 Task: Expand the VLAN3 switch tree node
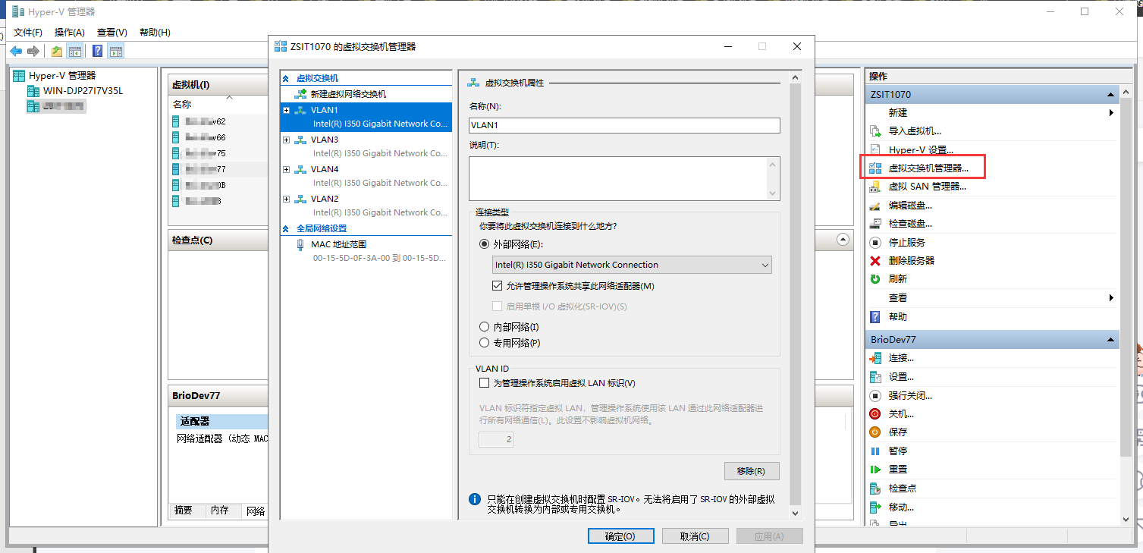286,140
